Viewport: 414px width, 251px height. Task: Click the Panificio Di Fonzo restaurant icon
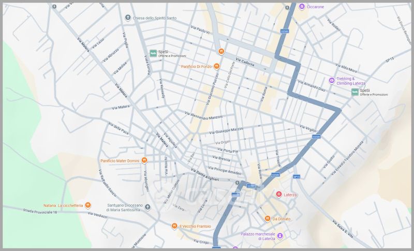pyautogui.click(x=216, y=66)
